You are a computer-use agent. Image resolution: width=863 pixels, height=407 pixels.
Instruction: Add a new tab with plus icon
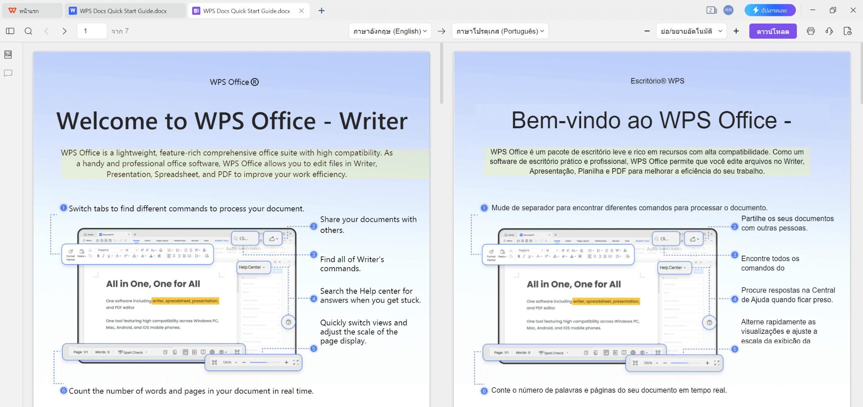tap(322, 11)
